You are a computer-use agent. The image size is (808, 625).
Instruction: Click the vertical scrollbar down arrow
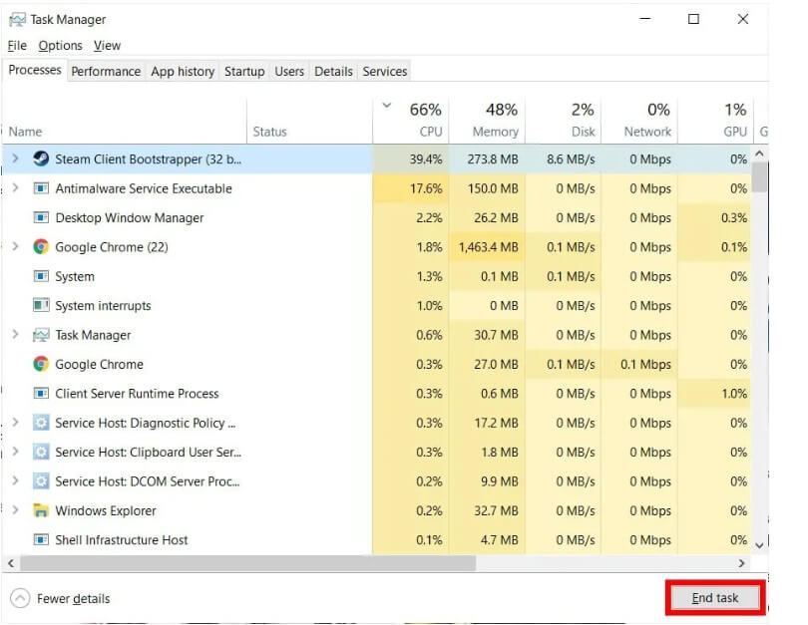760,545
